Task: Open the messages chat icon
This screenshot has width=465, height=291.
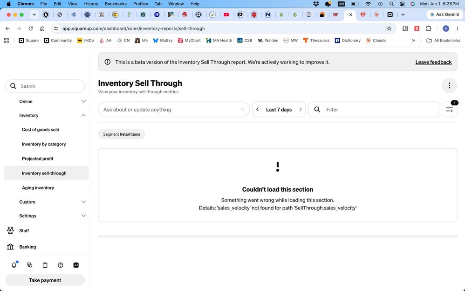Action: coord(30,265)
